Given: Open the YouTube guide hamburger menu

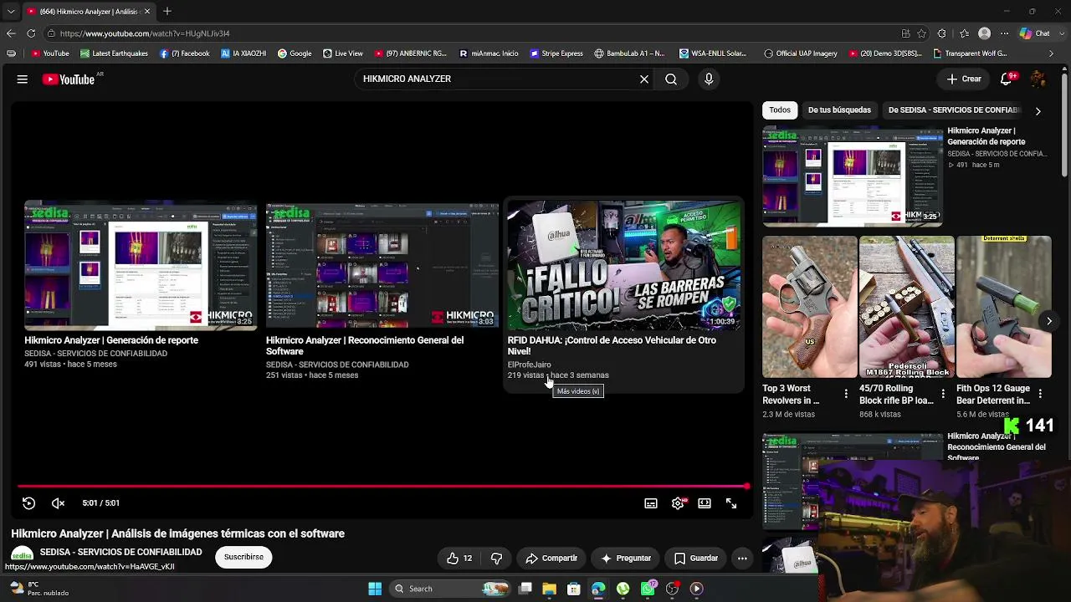Looking at the screenshot, I should tap(23, 79).
